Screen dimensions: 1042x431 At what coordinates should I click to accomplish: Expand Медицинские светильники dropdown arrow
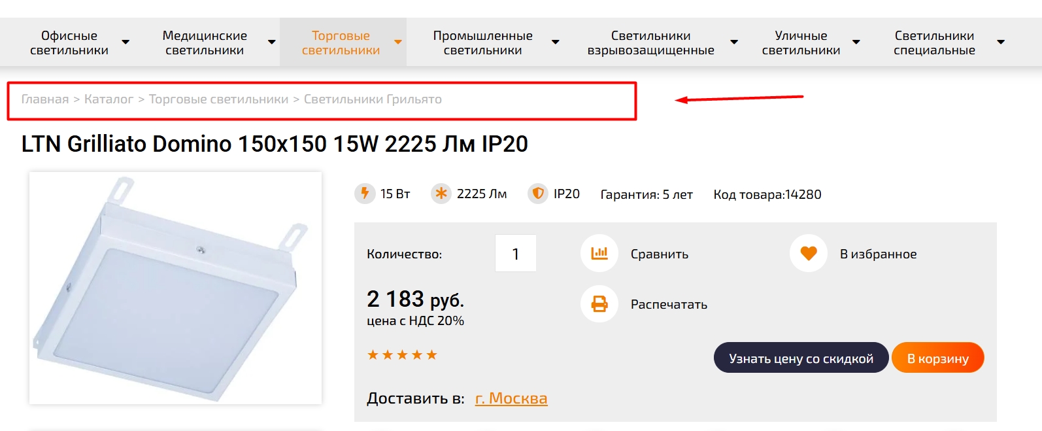coord(272,43)
